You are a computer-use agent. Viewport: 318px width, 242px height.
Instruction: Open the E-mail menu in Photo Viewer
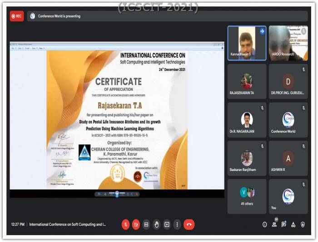(x=28, y=48)
